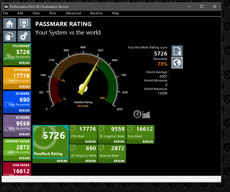Select the CPU MARK 17776 sidebar score
The image size is (230, 192).
(17, 75)
